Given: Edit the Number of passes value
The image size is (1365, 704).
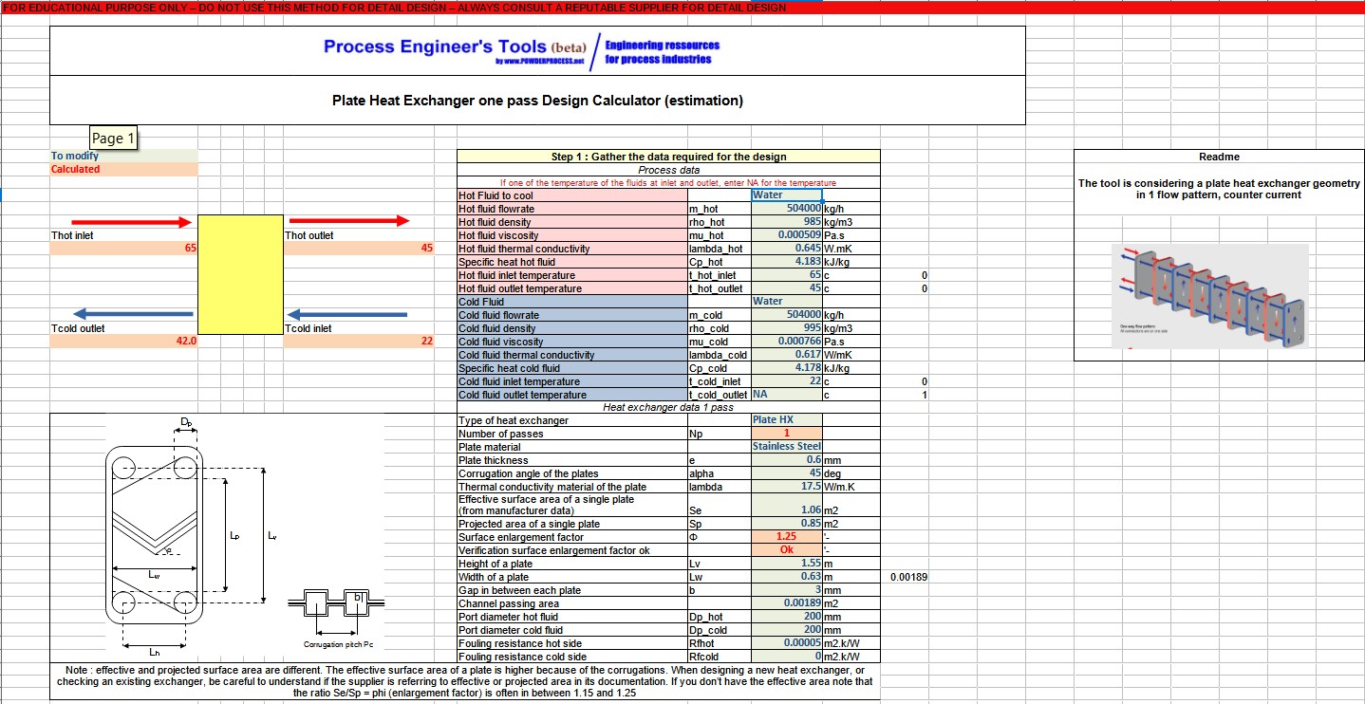Looking at the screenshot, I should (785, 433).
